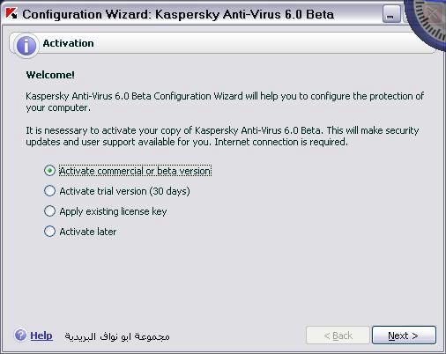The width and height of the screenshot is (446, 354).
Task: Click the Activate trial version label text
Action: (124, 191)
